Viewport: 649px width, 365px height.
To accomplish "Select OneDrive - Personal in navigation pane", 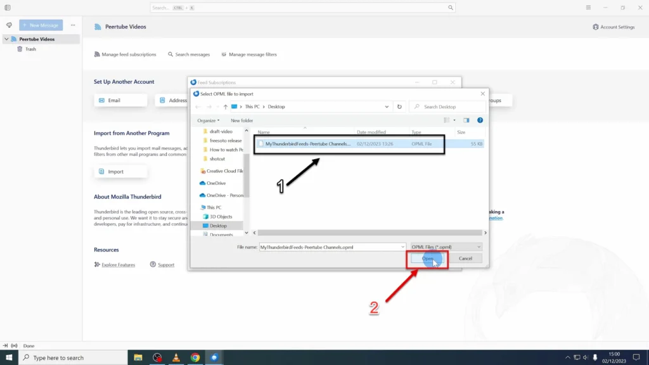I will (221, 195).
